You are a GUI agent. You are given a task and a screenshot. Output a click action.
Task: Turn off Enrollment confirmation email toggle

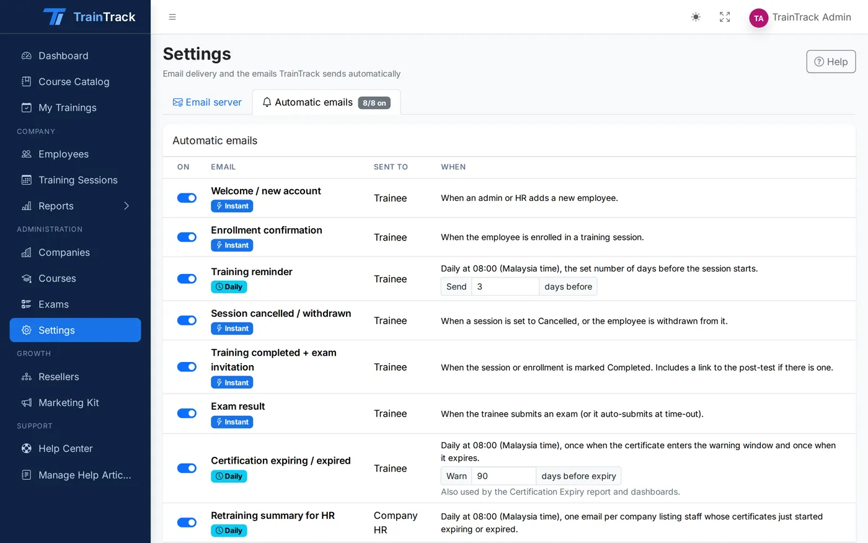click(x=187, y=237)
